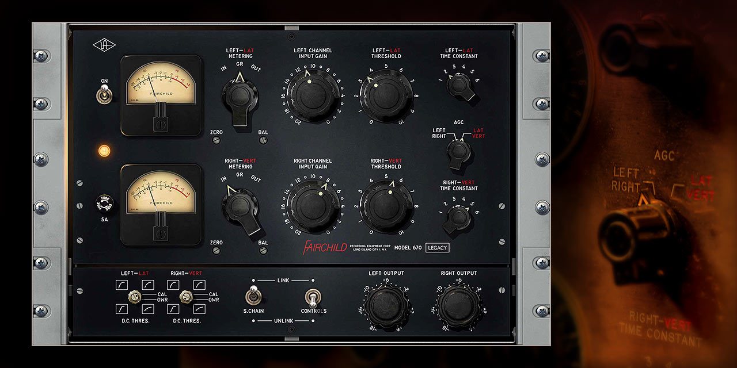737x368 pixels.
Task: Click the AGC Left/Right – Lat/Vert selector
Action: tap(459, 152)
